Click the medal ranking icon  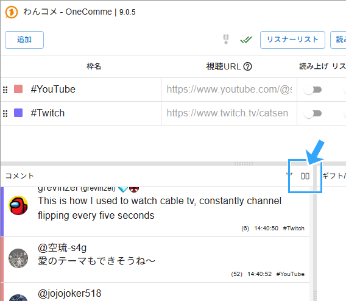[x=226, y=40]
